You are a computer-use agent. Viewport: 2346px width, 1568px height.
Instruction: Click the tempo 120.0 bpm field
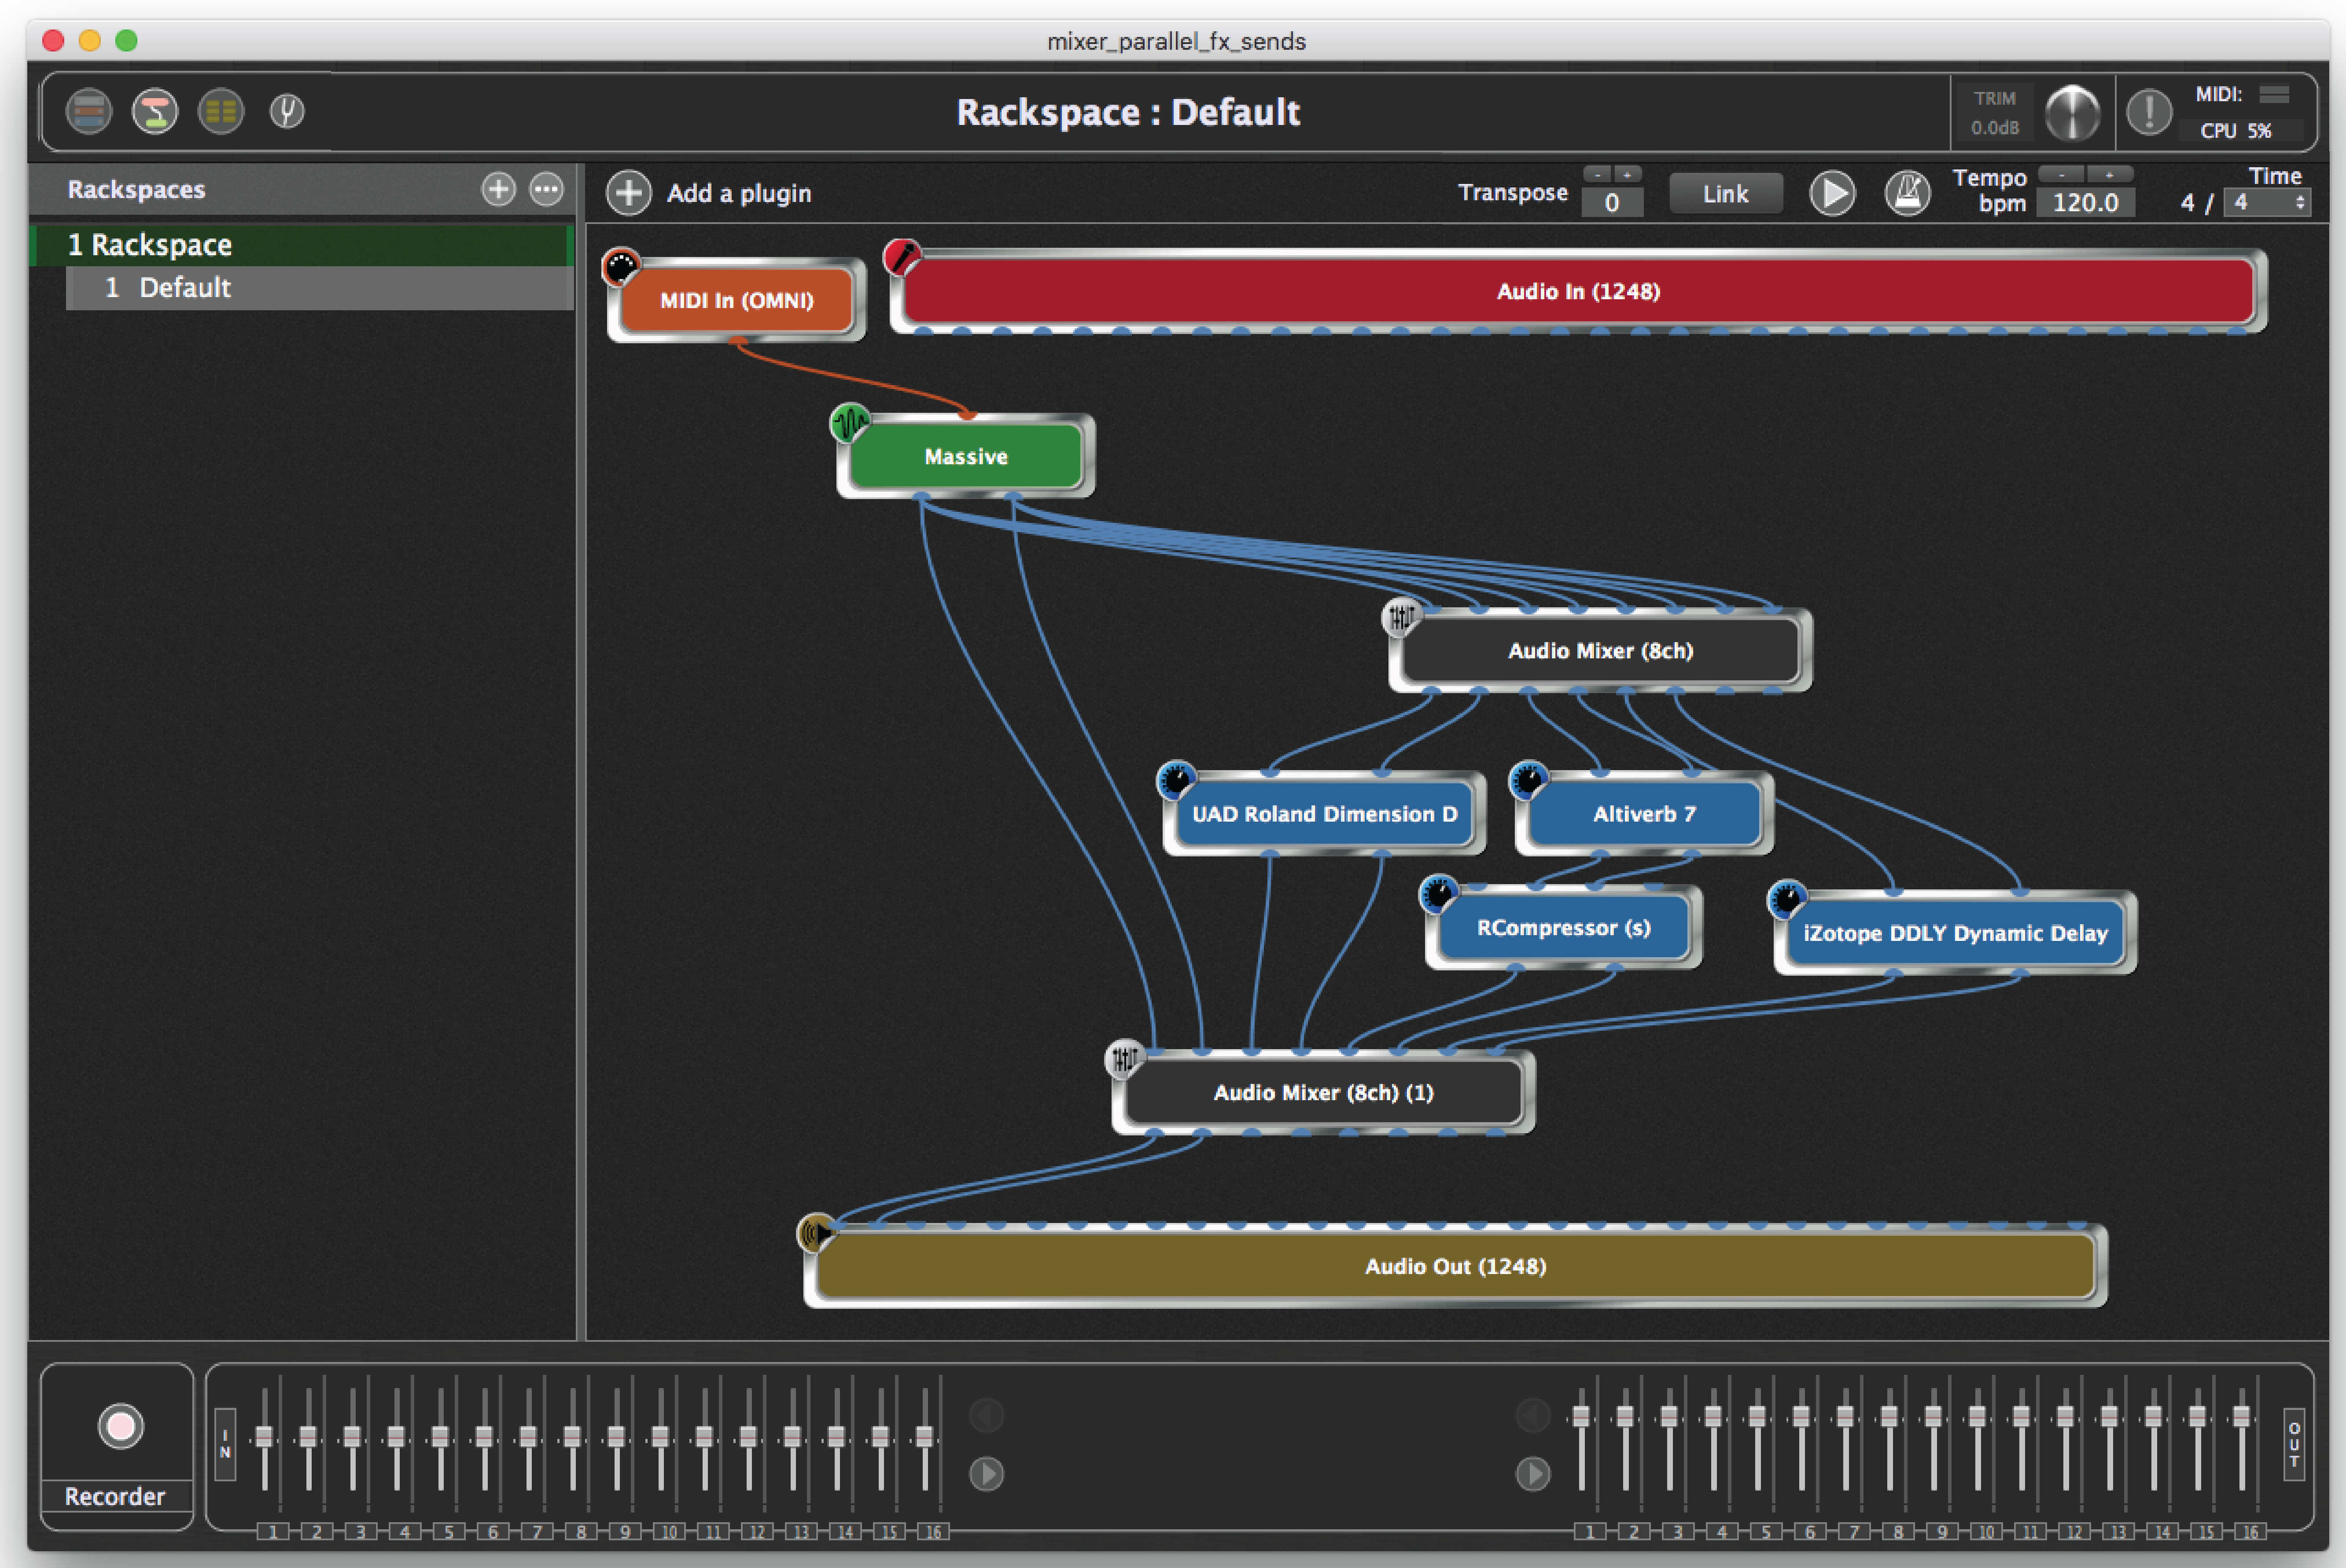(x=2085, y=203)
